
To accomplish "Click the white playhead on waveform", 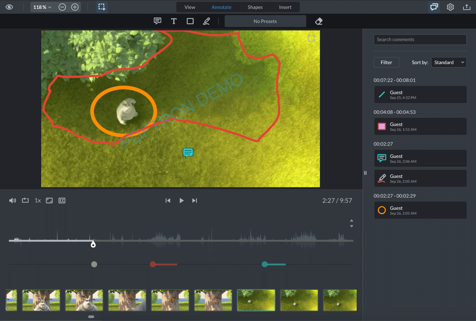I will pyautogui.click(x=93, y=244).
